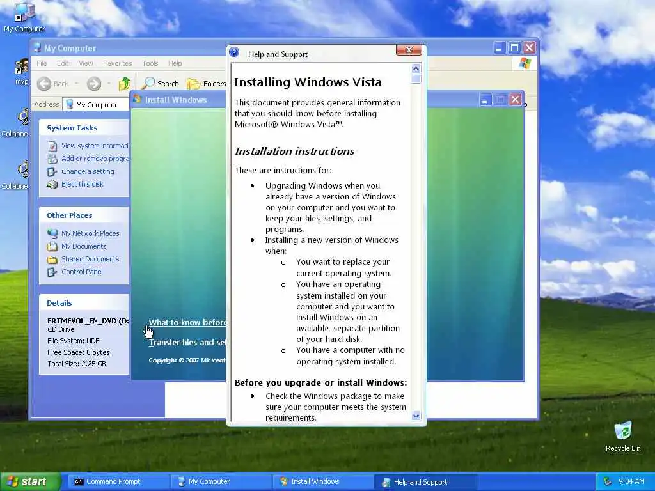Switch to Command Prompt taskbar button
655x491 pixels.
118,482
